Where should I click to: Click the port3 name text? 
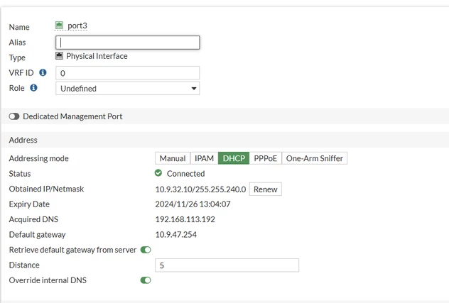tap(77, 26)
